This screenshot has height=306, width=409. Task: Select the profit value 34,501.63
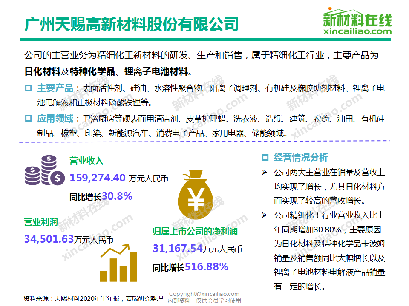click(49, 239)
